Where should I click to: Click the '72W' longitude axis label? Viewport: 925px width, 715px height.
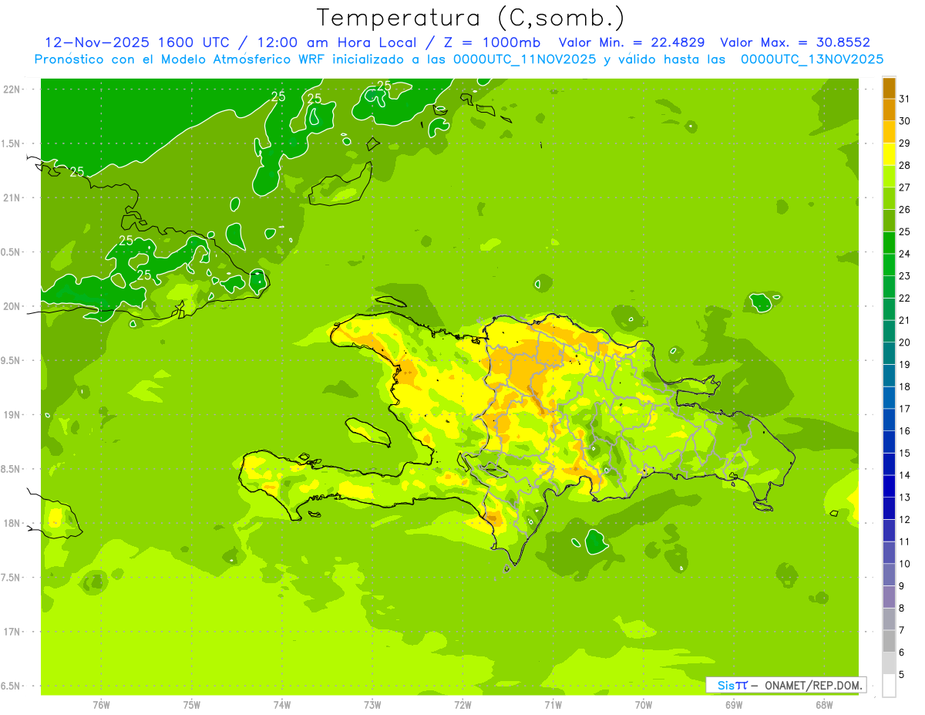462,704
